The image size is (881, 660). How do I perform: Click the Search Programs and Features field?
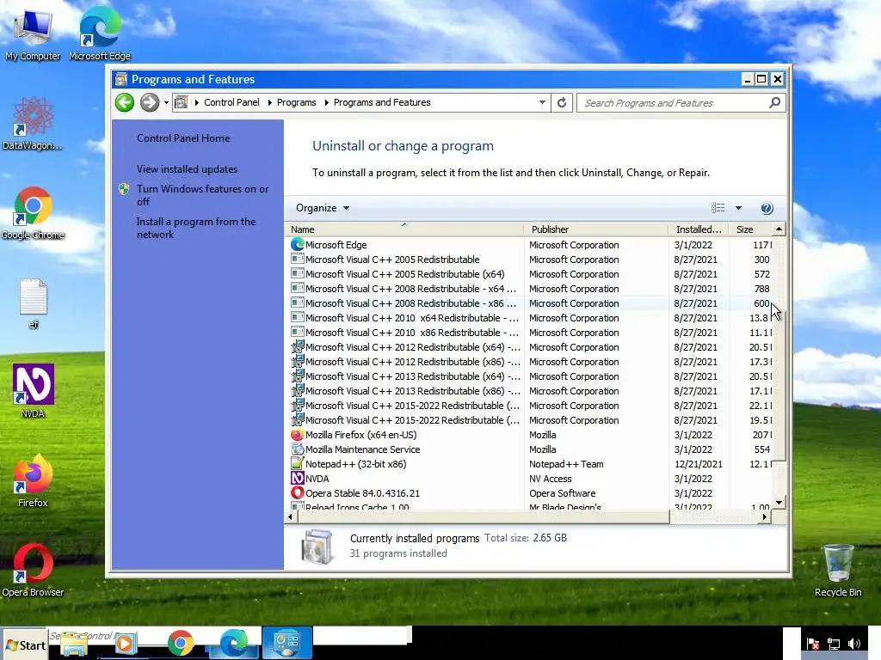pos(681,103)
